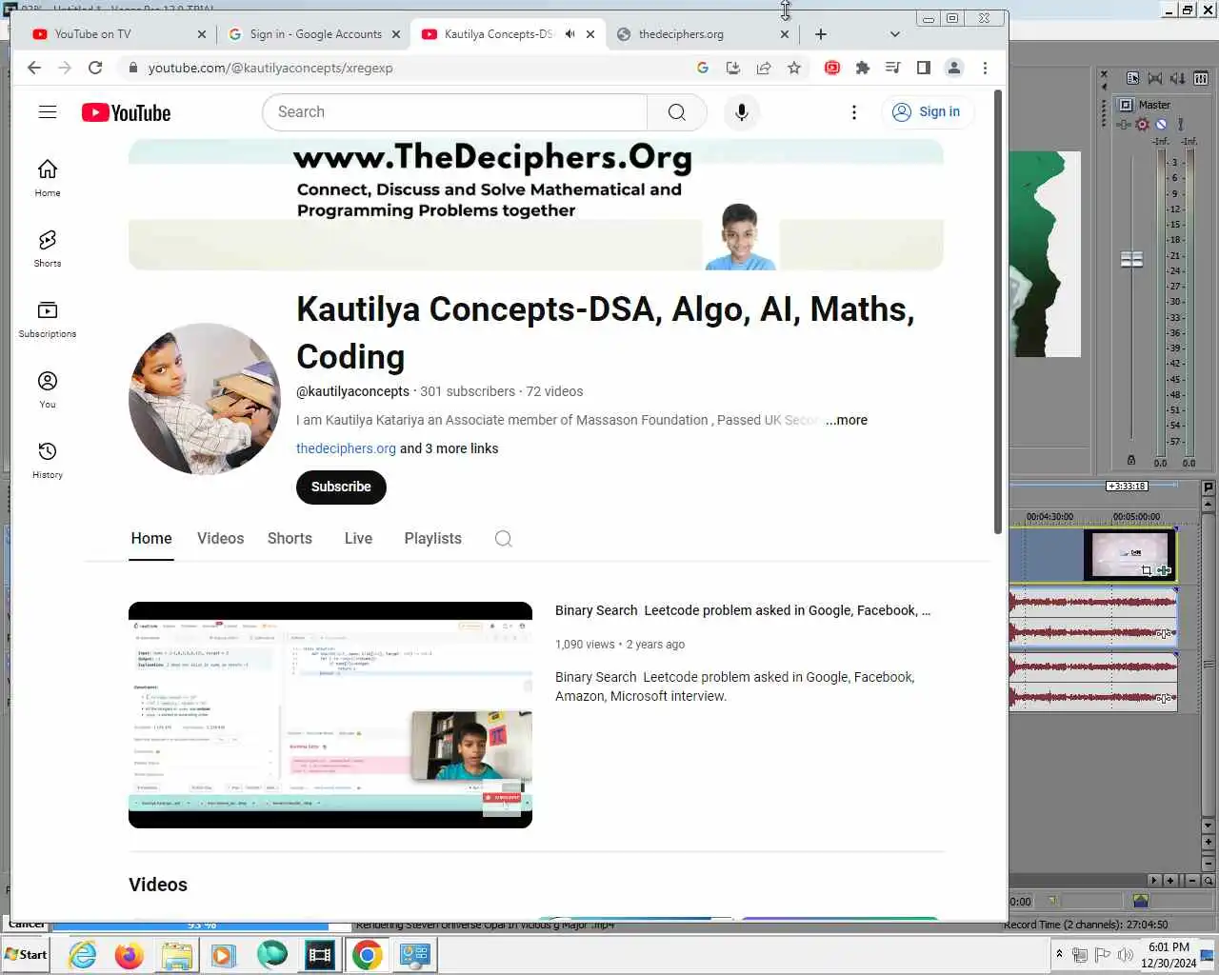
Task: Open the thedeciphers.org channel link
Action: point(346,448)
